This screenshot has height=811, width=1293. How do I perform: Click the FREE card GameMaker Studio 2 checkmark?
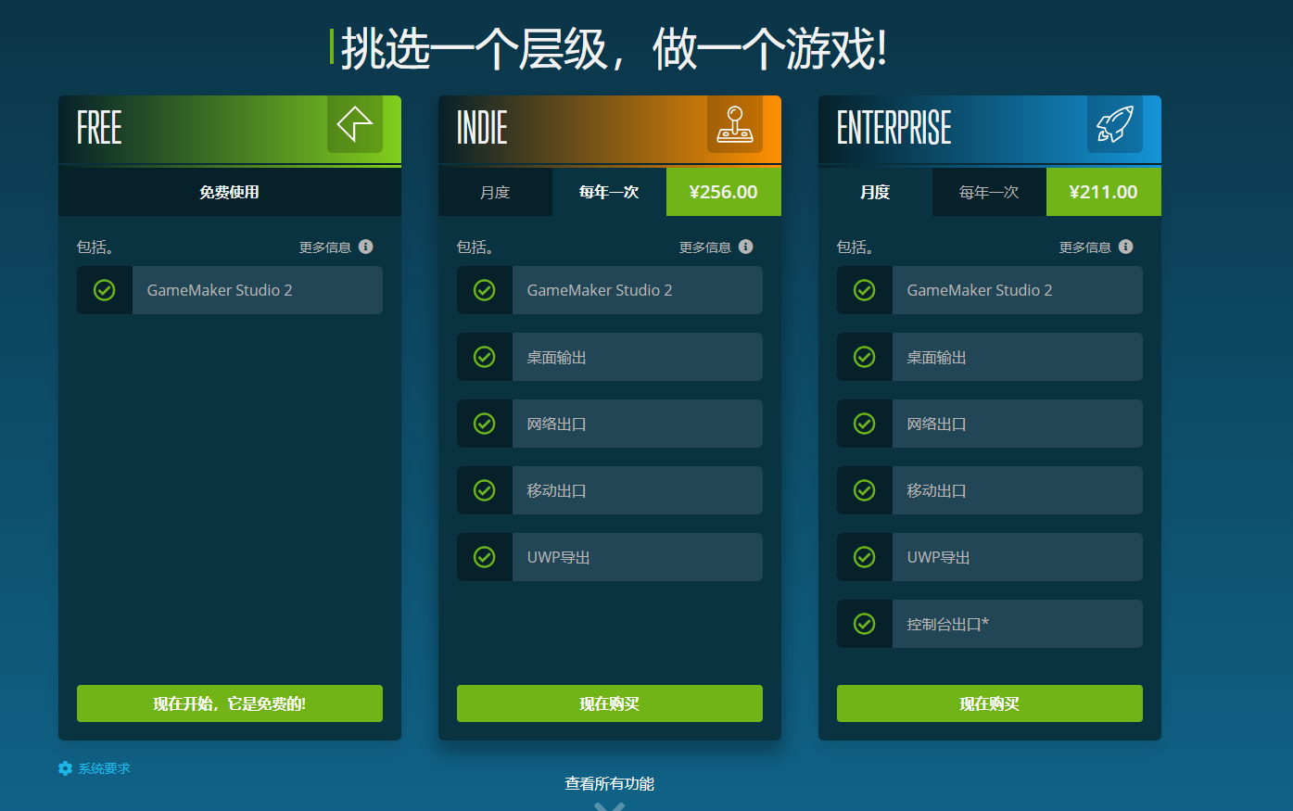tap(105, 290)
